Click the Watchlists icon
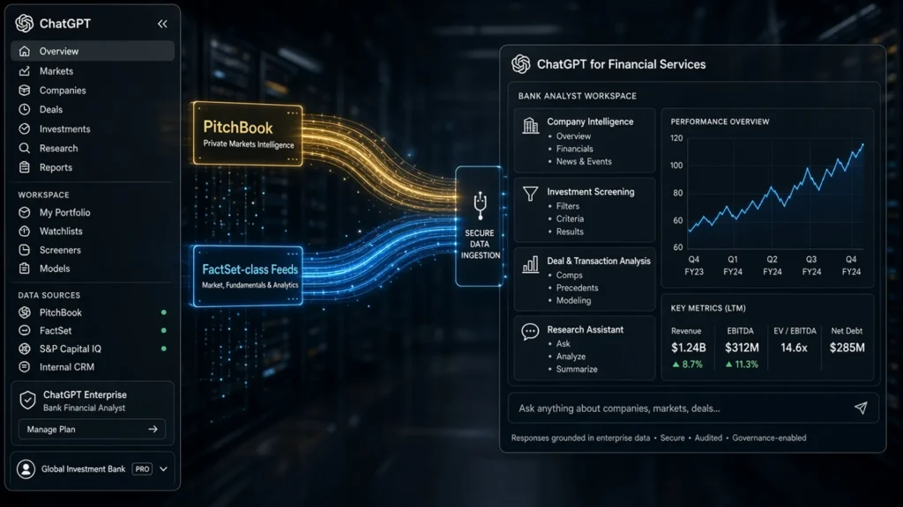903x507 pixels. (24, 231)
